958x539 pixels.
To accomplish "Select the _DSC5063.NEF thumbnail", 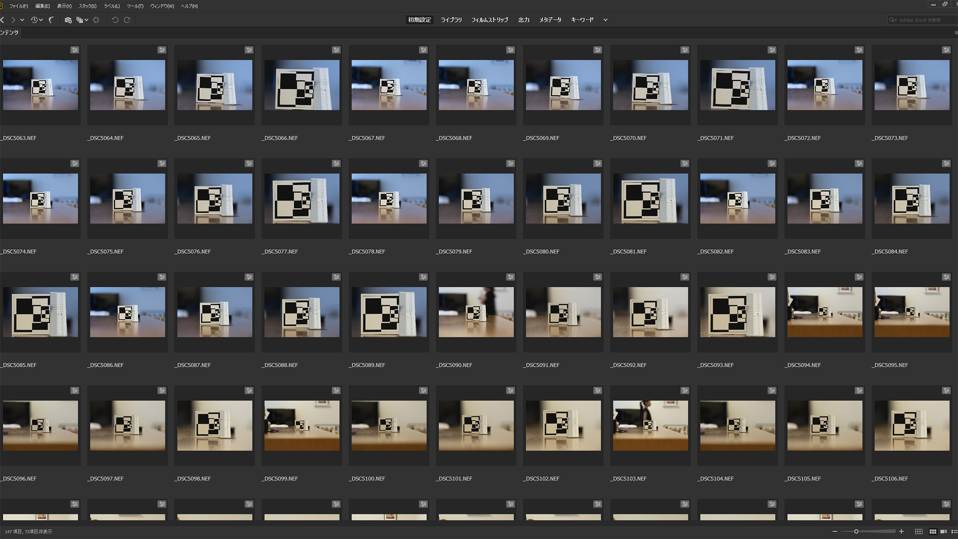I will pyautogui.click(x=41, y=85).
